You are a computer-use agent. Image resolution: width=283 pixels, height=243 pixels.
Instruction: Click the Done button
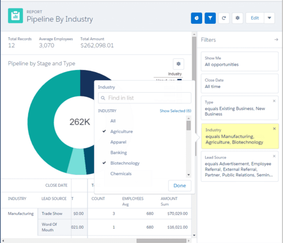180,186
